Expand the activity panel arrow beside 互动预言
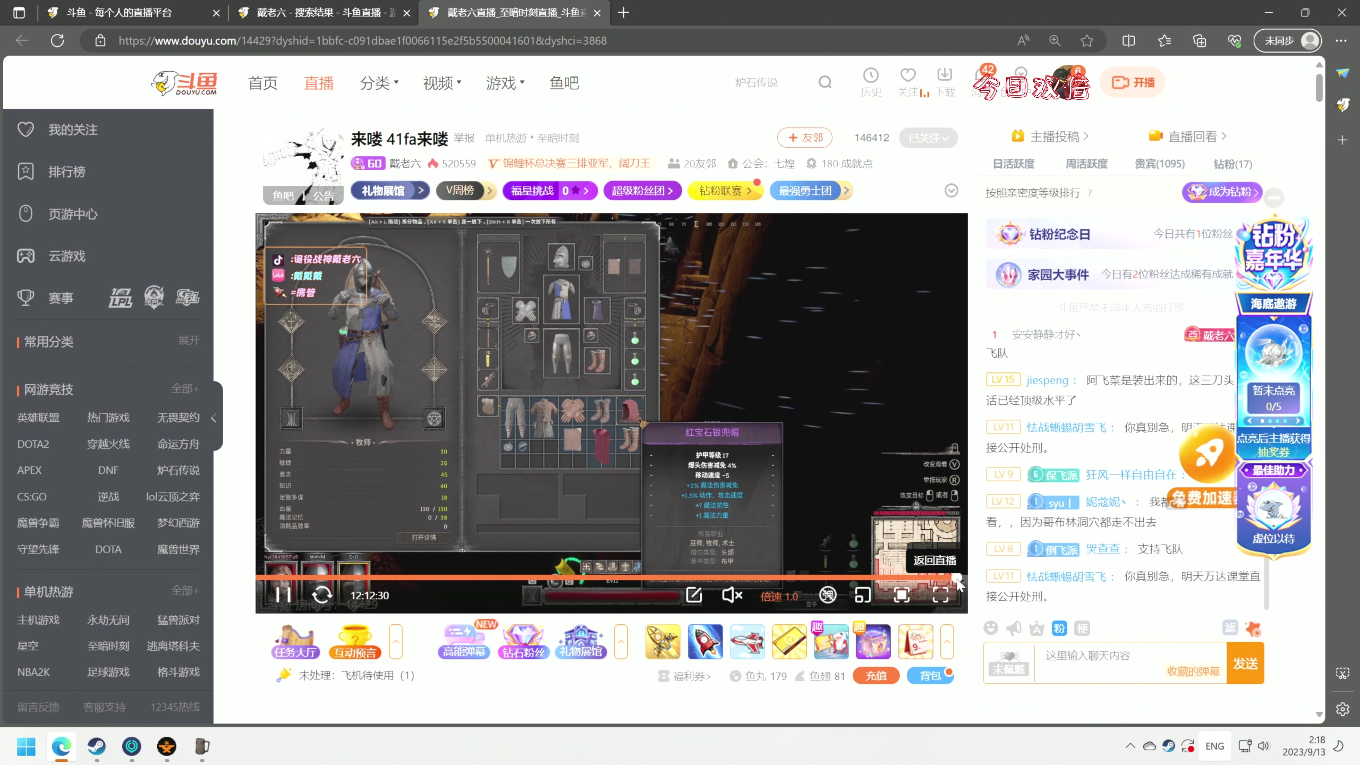 click(396, 642)
